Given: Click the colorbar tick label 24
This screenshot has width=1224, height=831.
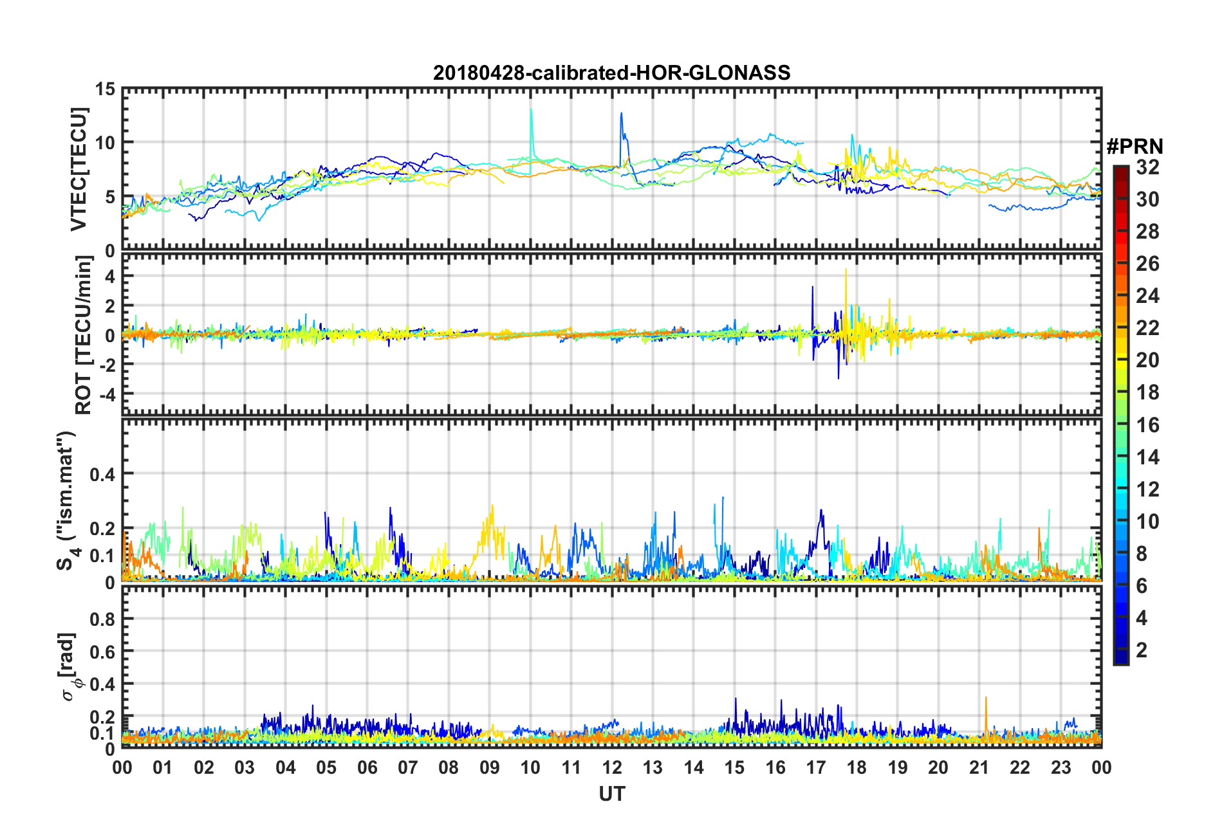Looking at the screenshot, I should click(1147, 296).
